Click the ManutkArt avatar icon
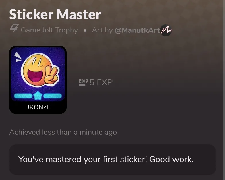Viewport: 225px width, 180px height. (166, 30)
